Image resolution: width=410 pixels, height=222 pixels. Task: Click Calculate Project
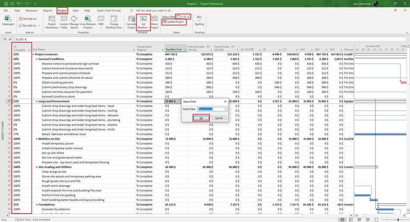coord(131,22)
